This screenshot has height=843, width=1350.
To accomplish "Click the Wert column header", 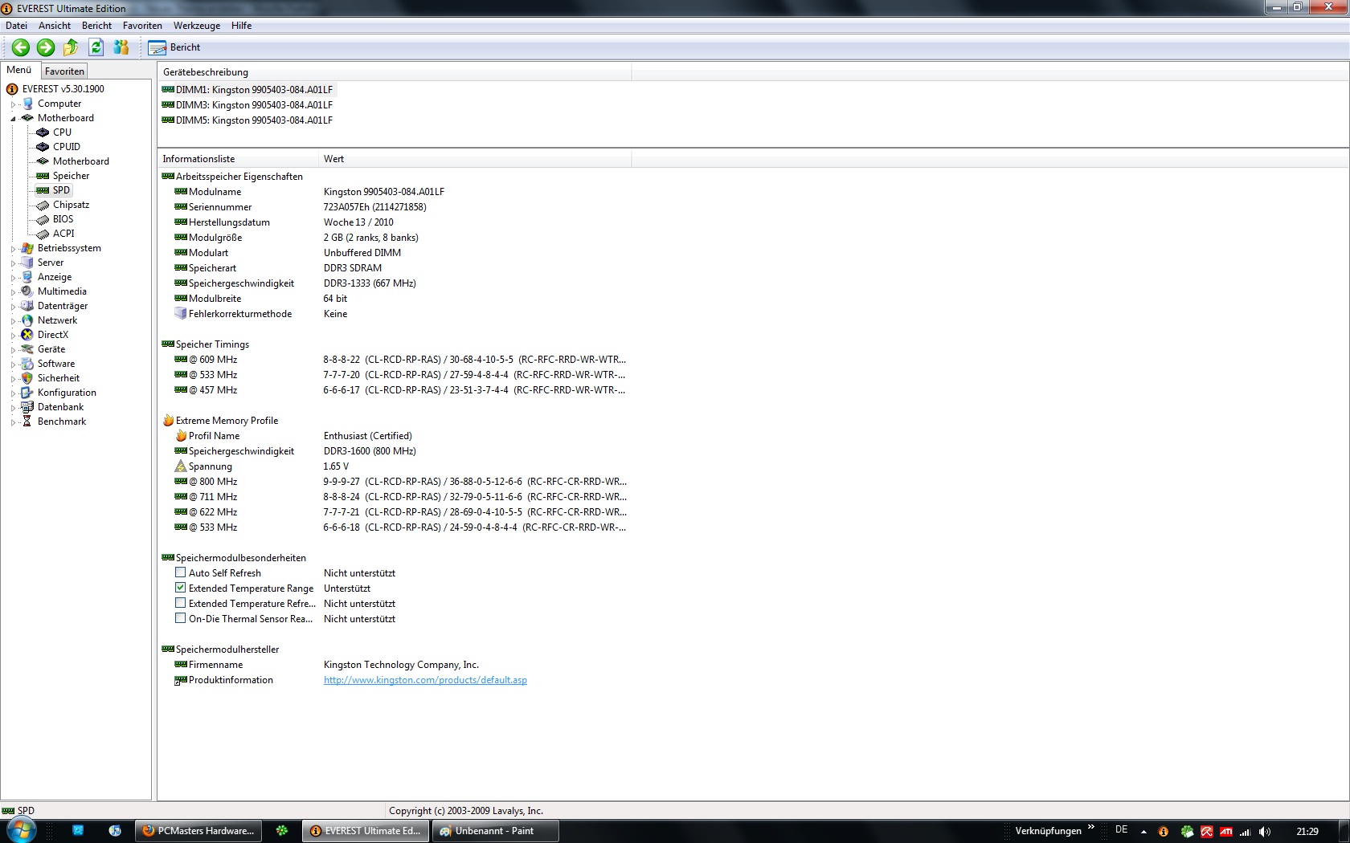I will (x=475, y=159).
